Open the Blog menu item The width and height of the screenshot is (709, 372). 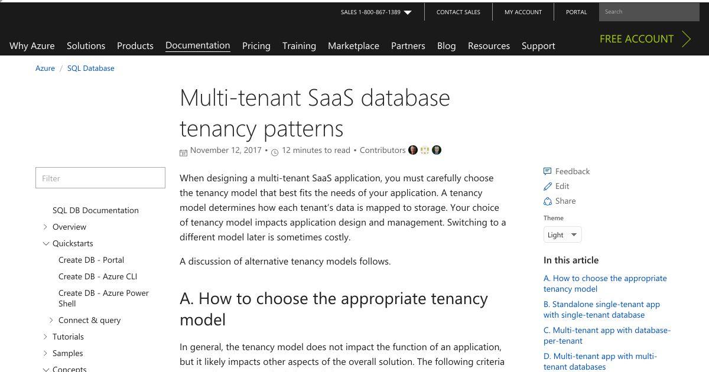pyautogui.click(x=446, y=45)
